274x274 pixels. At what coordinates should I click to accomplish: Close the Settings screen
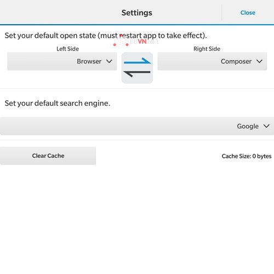pos(248,13)
